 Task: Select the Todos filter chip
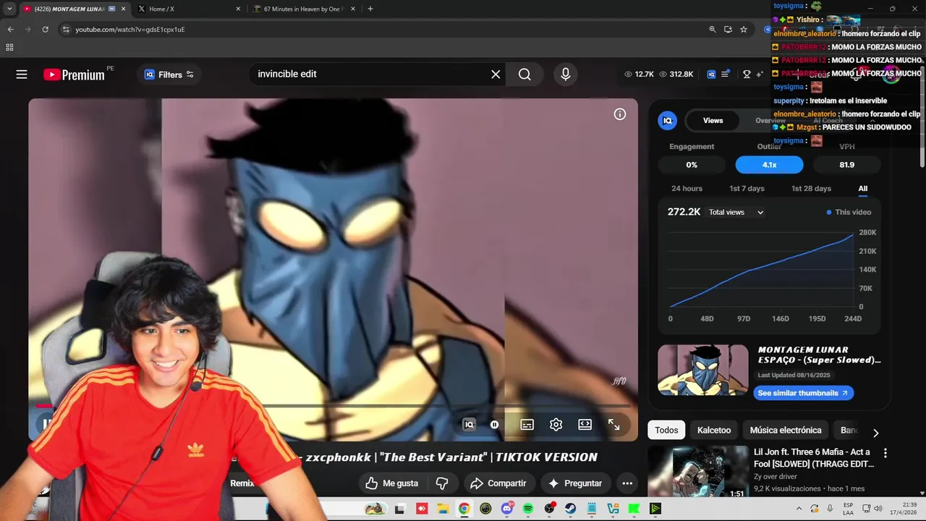[666, 431]
